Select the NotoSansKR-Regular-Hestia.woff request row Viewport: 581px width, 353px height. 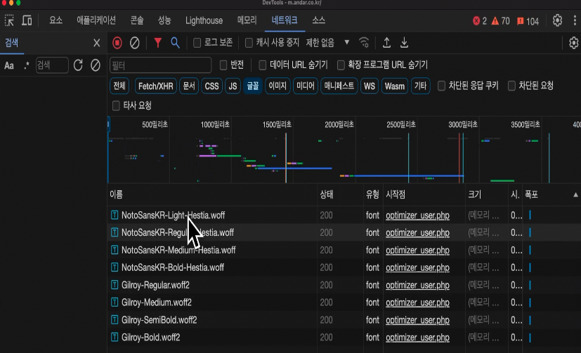coord(344,232)
